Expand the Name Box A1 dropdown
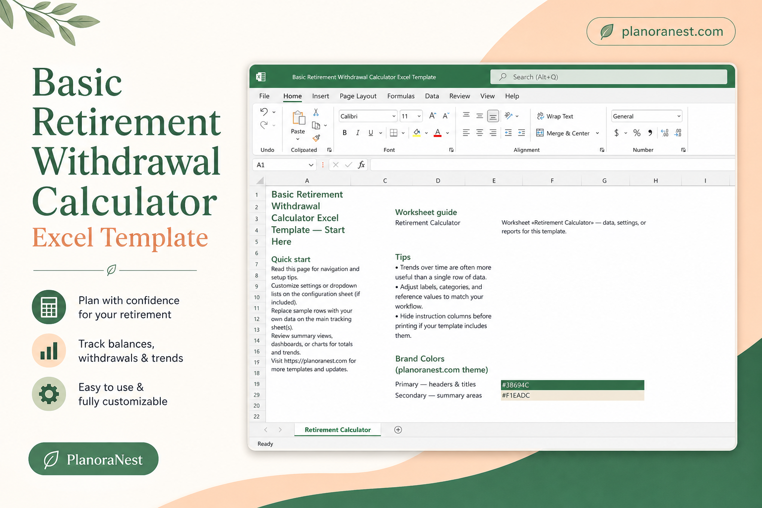This screenshot has width=762, height=508. (311, 165)
